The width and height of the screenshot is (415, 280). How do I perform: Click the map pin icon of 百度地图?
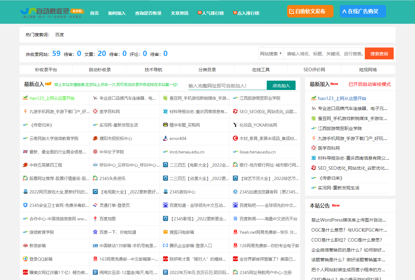click(95, 219)
